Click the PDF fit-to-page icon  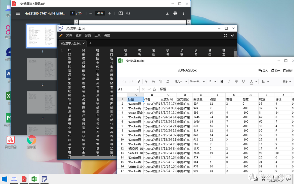pyautogui.click(x=121, y=13)
